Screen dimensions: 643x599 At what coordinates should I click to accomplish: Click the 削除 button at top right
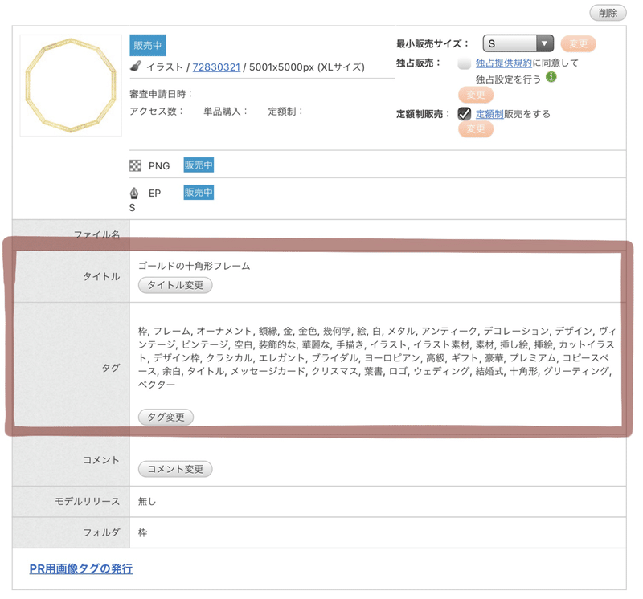(608, 13)
